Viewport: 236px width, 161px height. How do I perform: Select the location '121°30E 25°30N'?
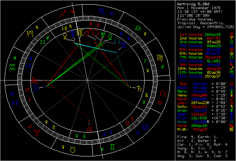[194, 15]
